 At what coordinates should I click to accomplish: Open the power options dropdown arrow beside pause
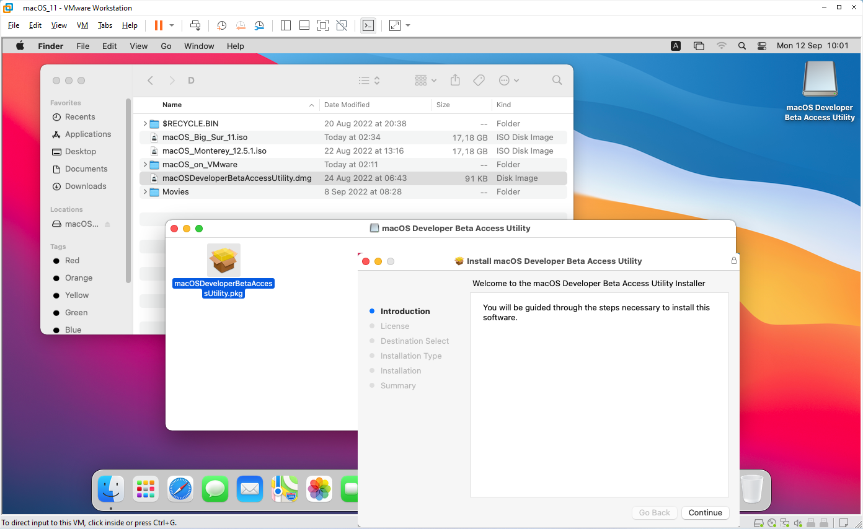pyautogui.click(x=172, y=25)
